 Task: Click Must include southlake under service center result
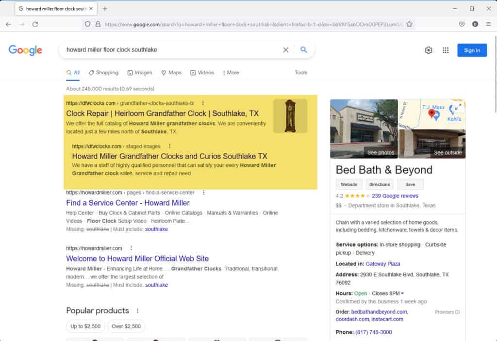(x=156, y=229)
